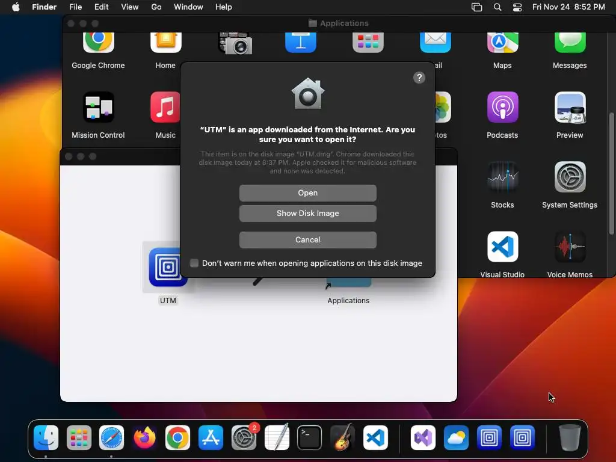Click the Applications window vertical scrollbar
Viewport: 616px width, 462px height.
pyautogui.click(x=611, y=173)
